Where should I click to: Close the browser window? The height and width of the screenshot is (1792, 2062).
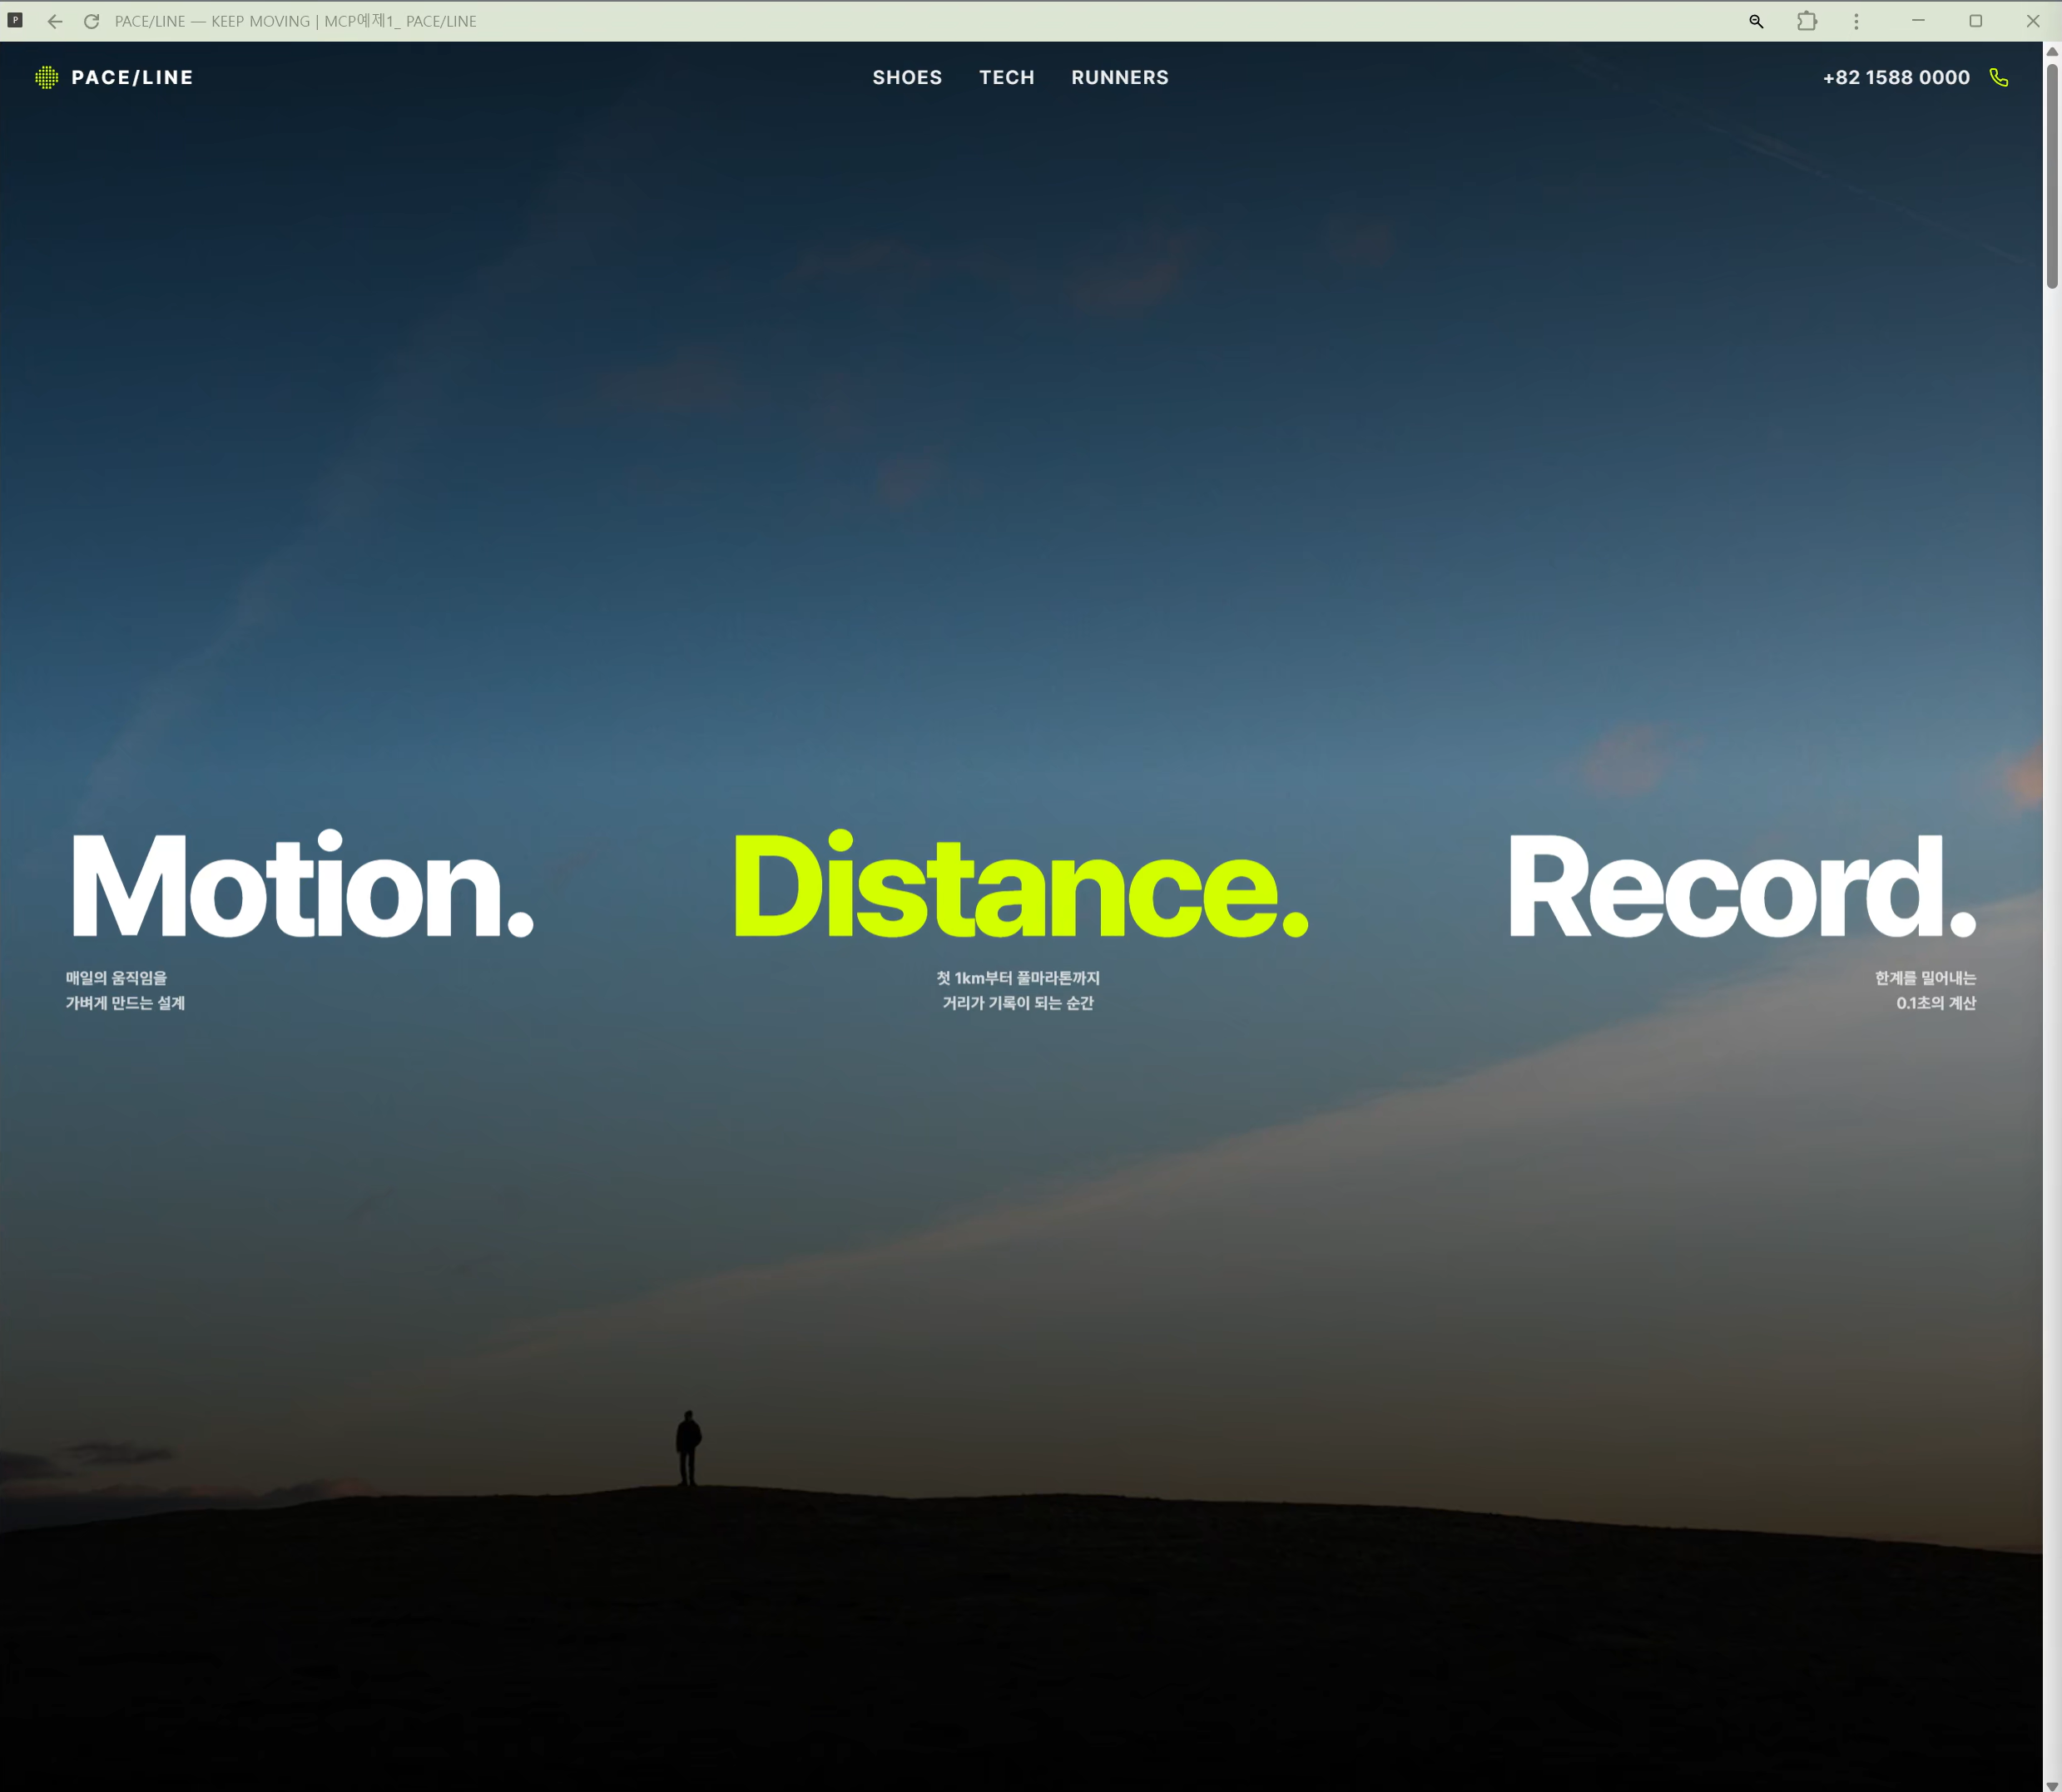(x=2033, y=21)
